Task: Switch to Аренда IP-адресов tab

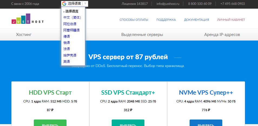Action: 222,35
